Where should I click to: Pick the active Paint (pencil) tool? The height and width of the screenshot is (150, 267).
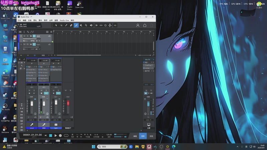tap(76, 25)
